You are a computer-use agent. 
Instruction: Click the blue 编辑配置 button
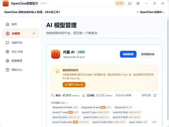[x=128, y=54]
